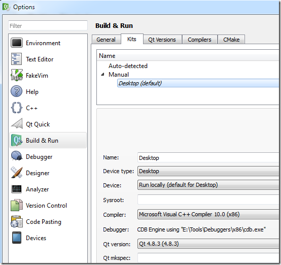
Task: Select the Kits tab
Action: pyautogui.click(x=132, y=39)
